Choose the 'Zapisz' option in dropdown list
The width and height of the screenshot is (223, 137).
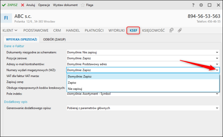72,83
